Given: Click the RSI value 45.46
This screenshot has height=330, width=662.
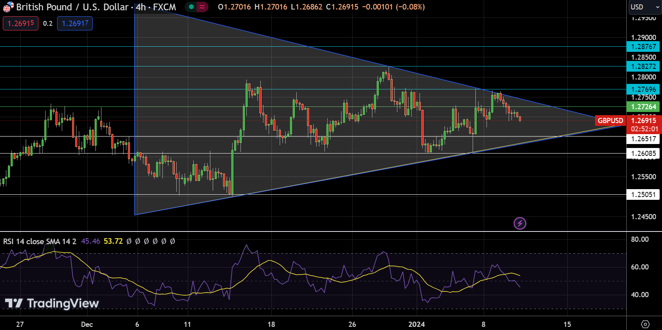Looking at the screenshot, I should point(91,241).
